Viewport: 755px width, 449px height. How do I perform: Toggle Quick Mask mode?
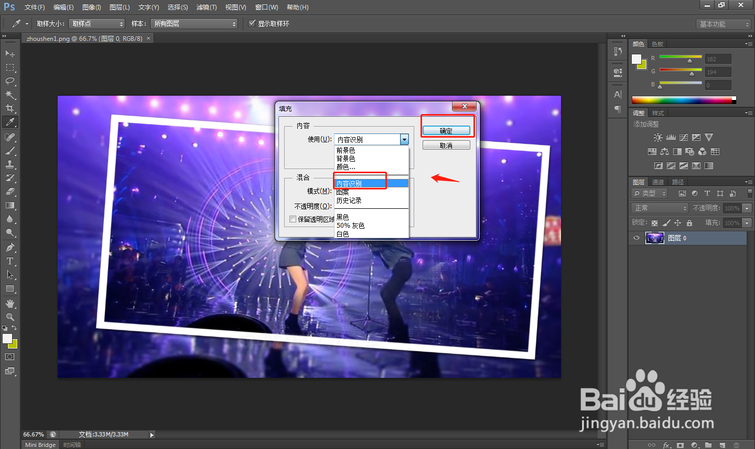(10, 357)
